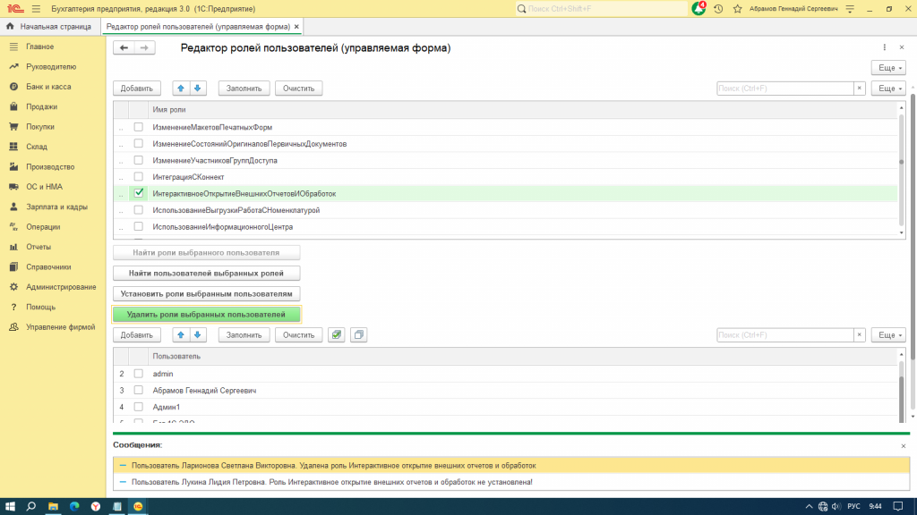917x515 pixels.
Task: Close the messages panel
Action: coord(903,446)
